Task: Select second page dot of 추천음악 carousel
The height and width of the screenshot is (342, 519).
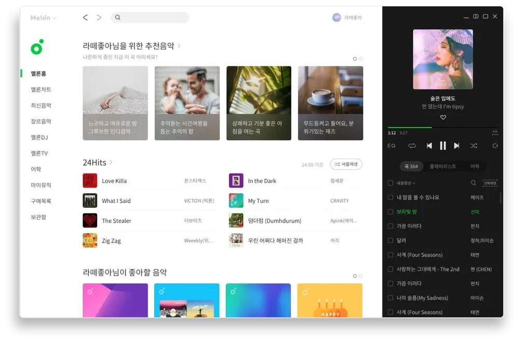Action: click(x=361, y=59)
